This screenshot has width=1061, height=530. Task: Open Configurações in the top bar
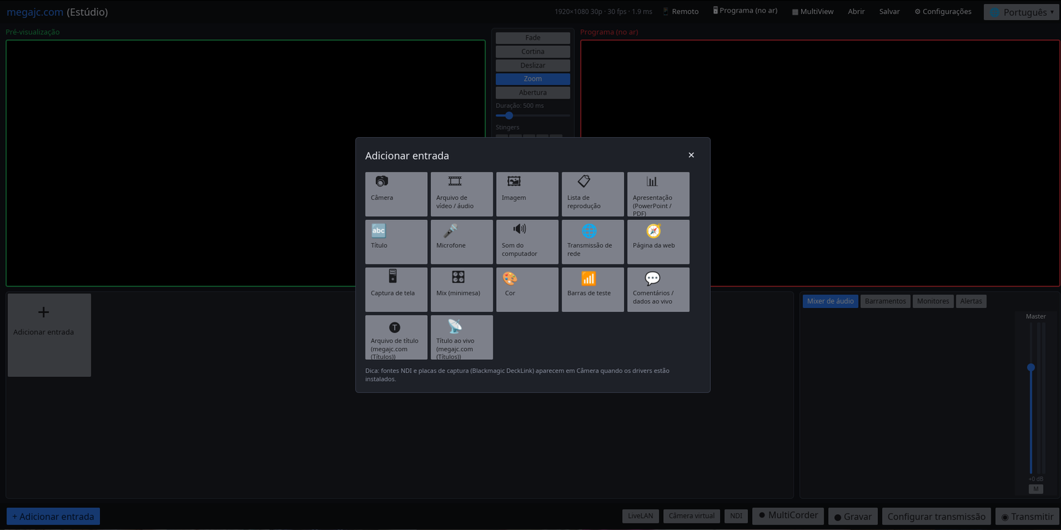coord(943,12)
